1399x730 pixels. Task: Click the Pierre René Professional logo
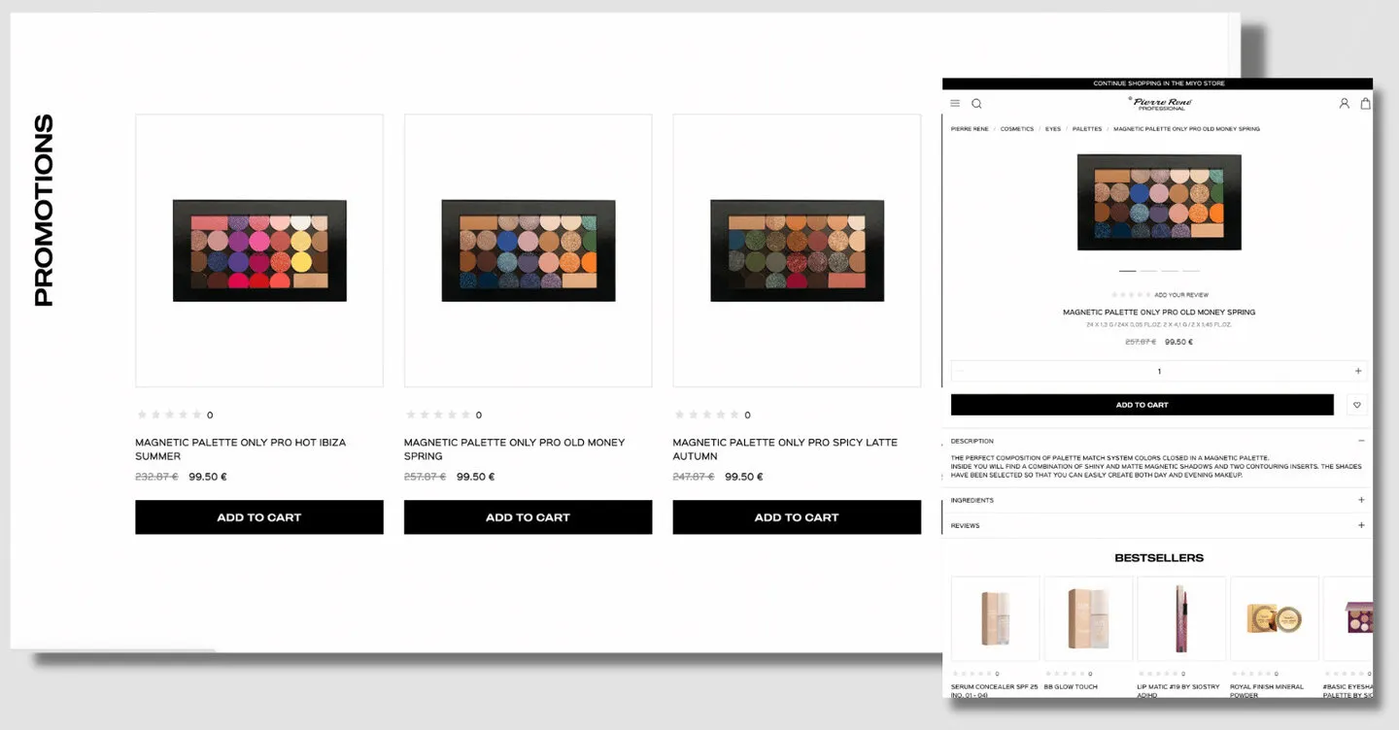tap(1161, 103)
